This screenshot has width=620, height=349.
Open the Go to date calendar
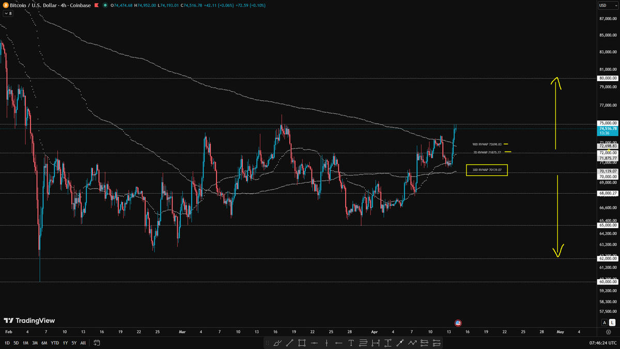click(x=97, y=342)
